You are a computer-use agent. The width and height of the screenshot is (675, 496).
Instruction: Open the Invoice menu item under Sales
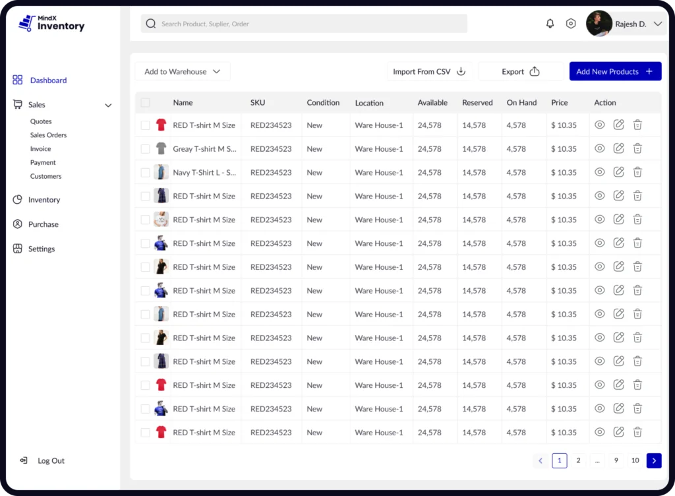click(x=40, y=148)
